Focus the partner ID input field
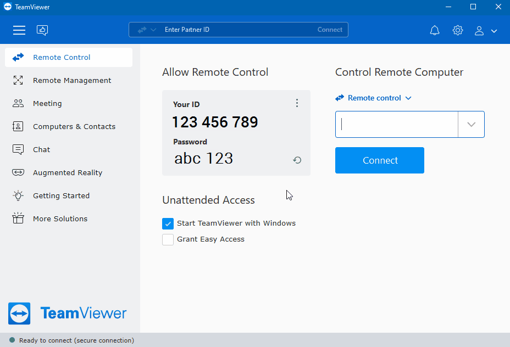Viewport: 510px width, 347px height. click(397, 124)
